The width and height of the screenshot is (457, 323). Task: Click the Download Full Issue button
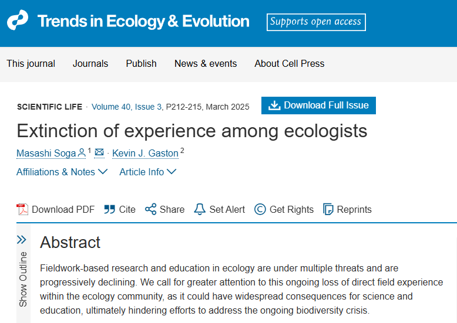point(318,106)
